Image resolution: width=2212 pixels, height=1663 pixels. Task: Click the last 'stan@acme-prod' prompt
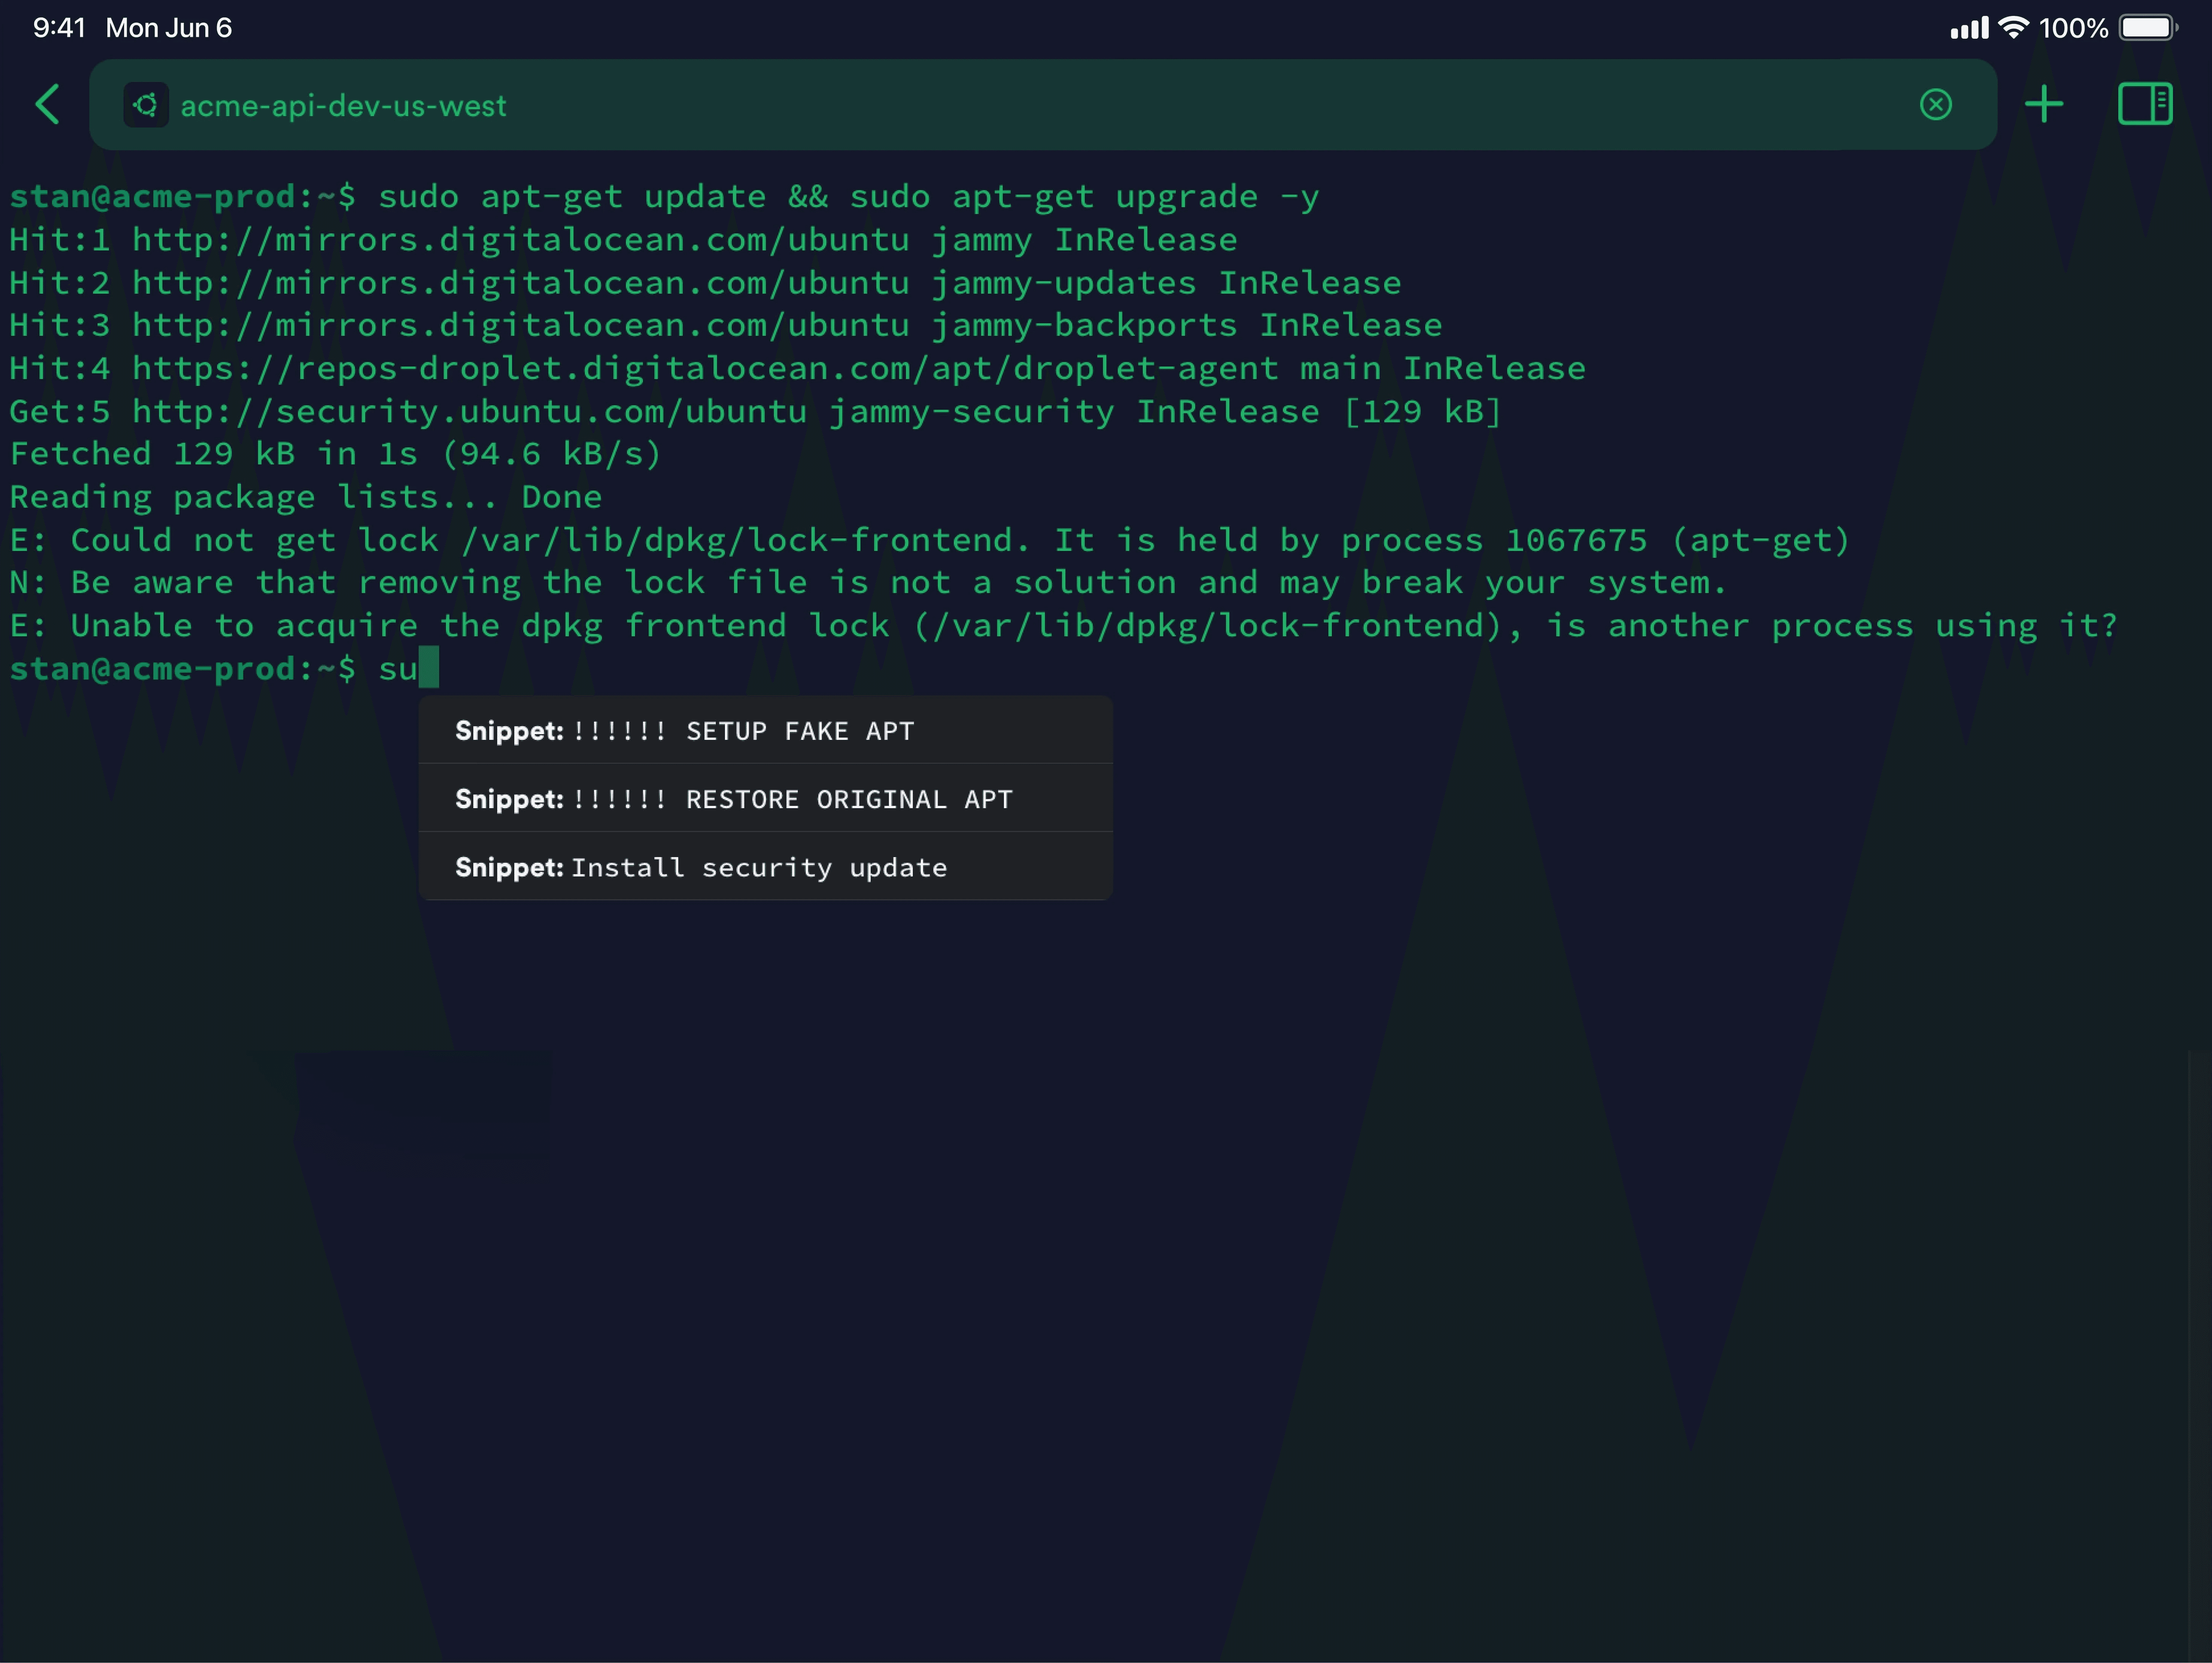183,669
